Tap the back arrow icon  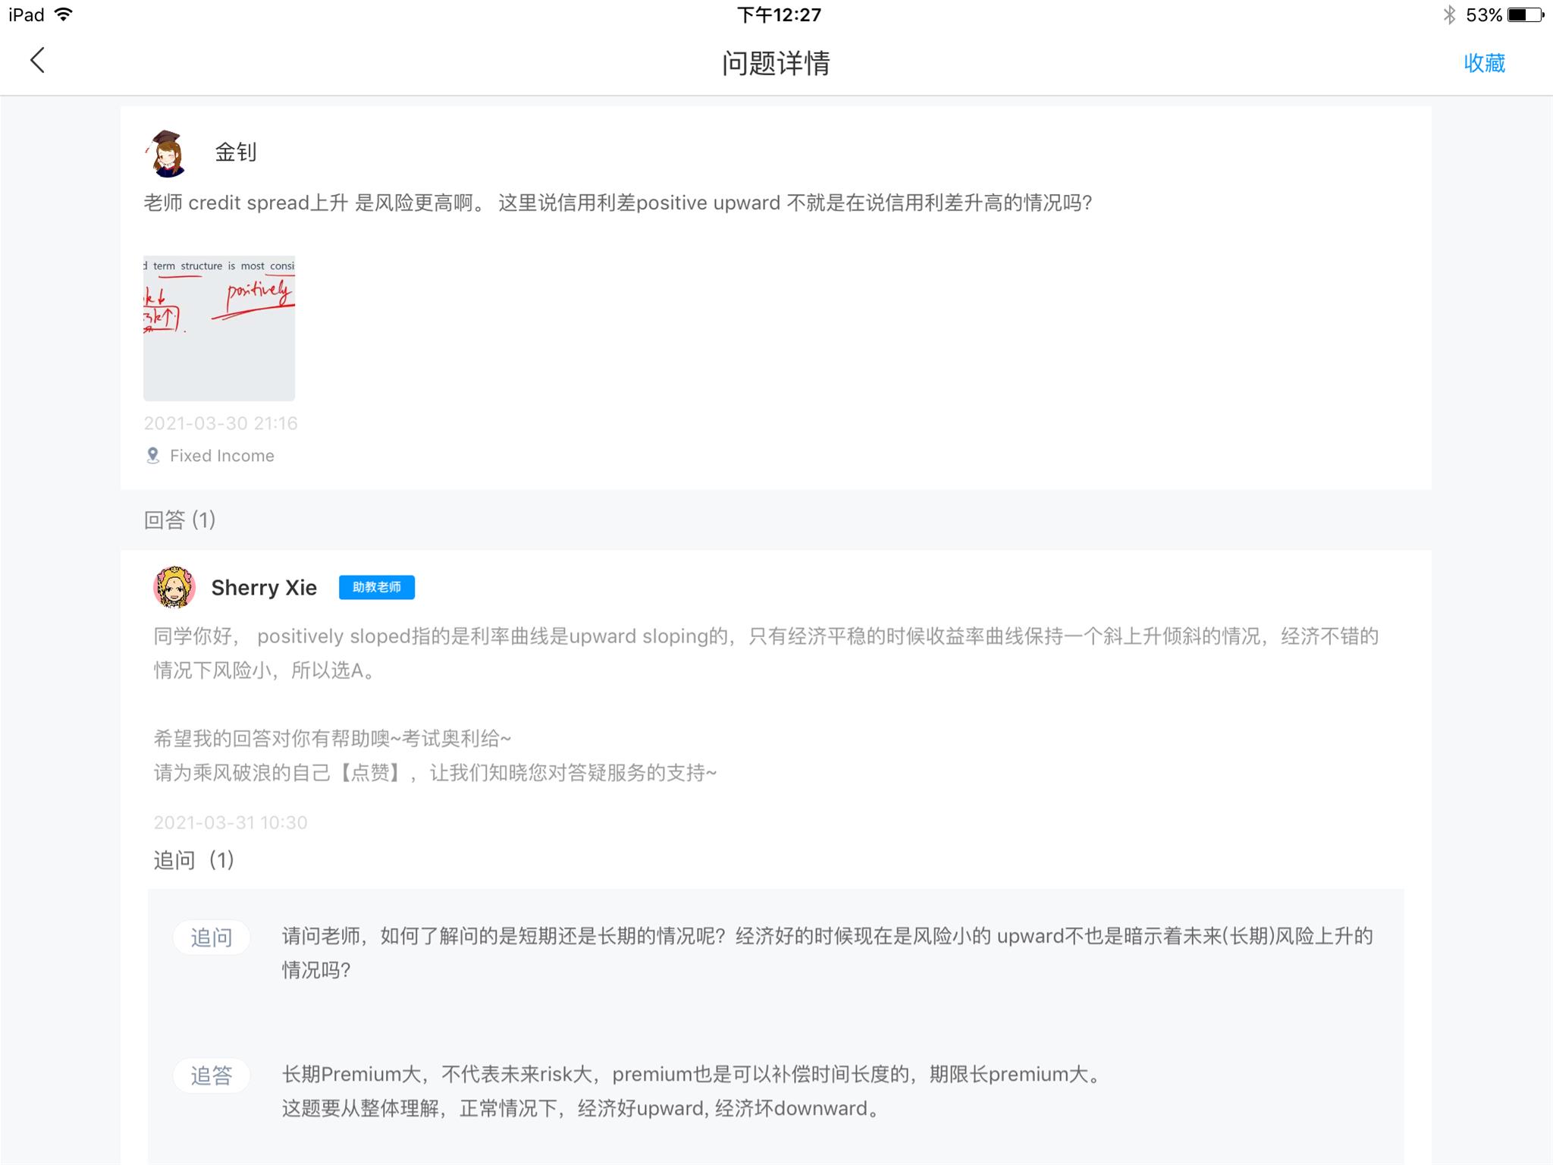tap(37, 61)
